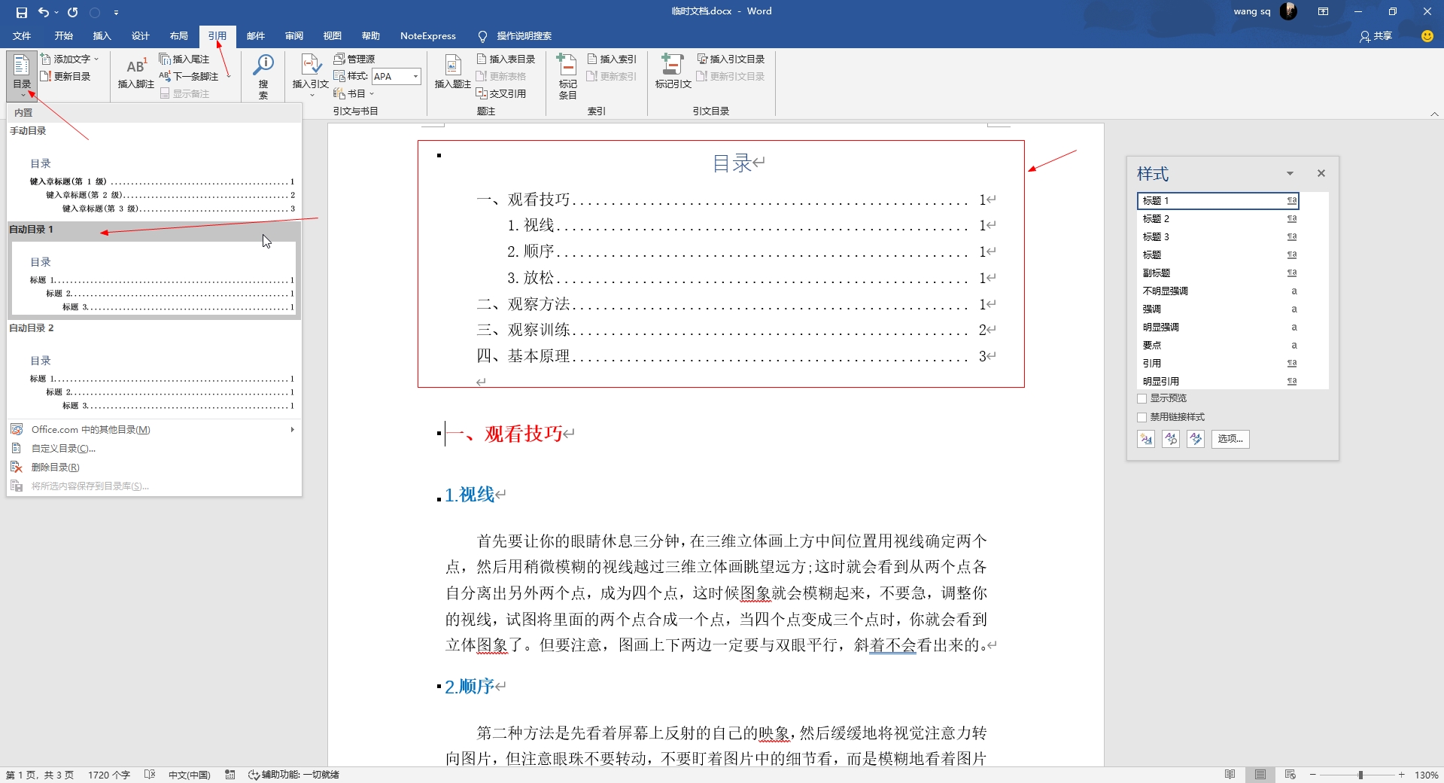Collapse the ribbon with the chevron
This screenshot has width=1444, height=783.
(x=1434, y=114)
